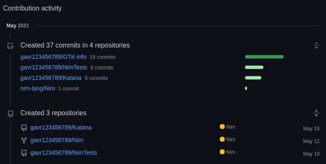Click the small 1 commit bar indicator
Screen dimensions: 326x164
coord(246,88)
